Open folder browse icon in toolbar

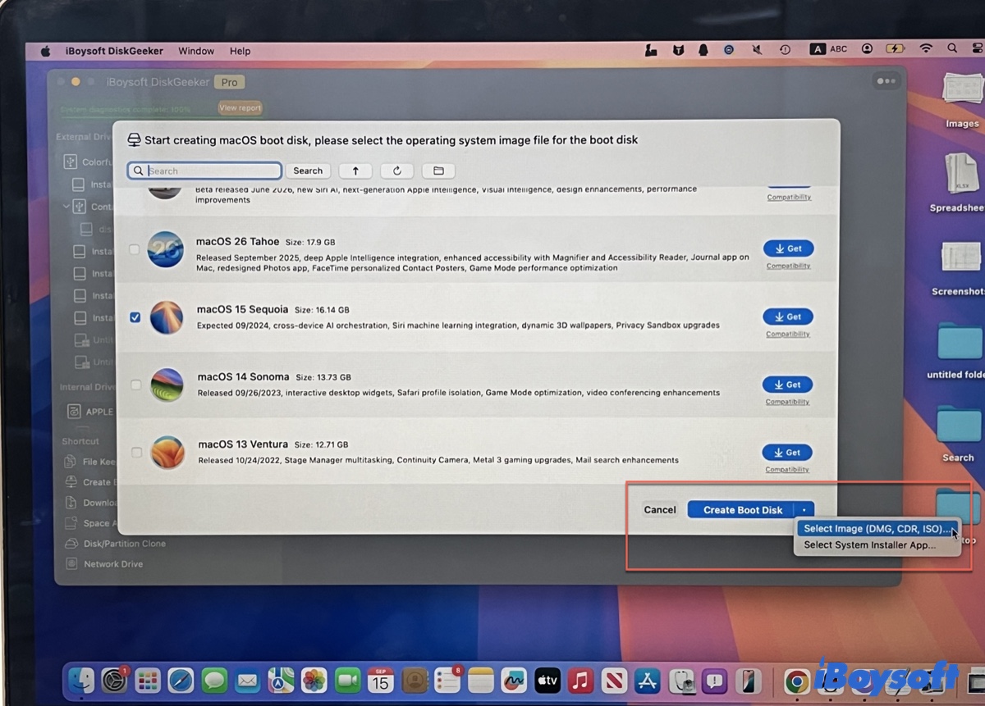click(438, 171)
